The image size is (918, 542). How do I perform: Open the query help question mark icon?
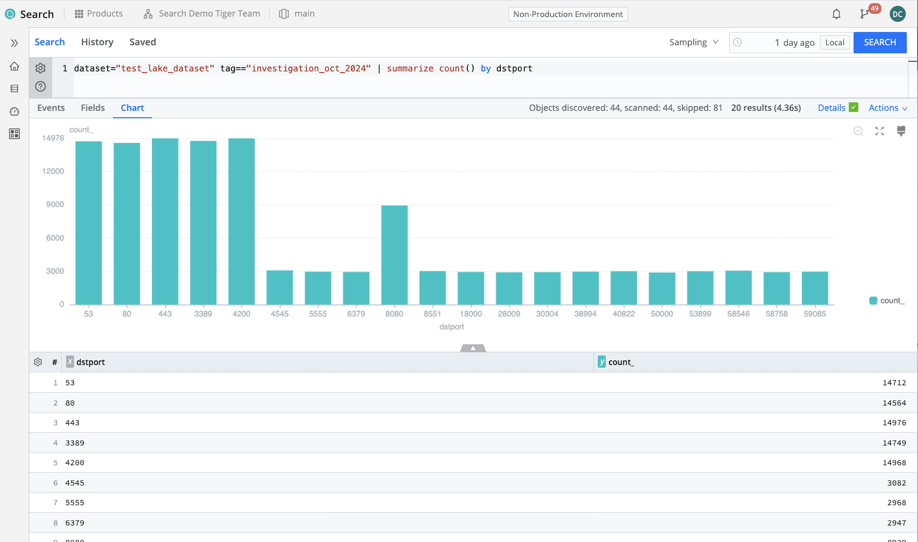point(40,86)
